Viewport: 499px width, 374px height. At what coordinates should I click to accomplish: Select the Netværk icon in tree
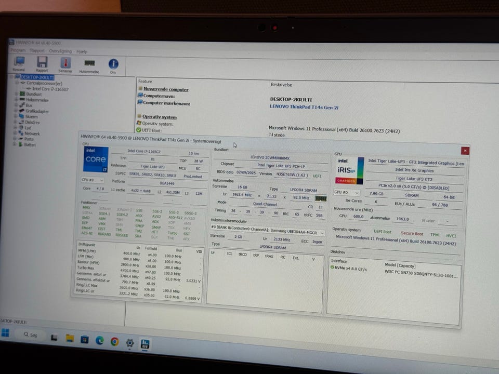(x=21, y=133)
